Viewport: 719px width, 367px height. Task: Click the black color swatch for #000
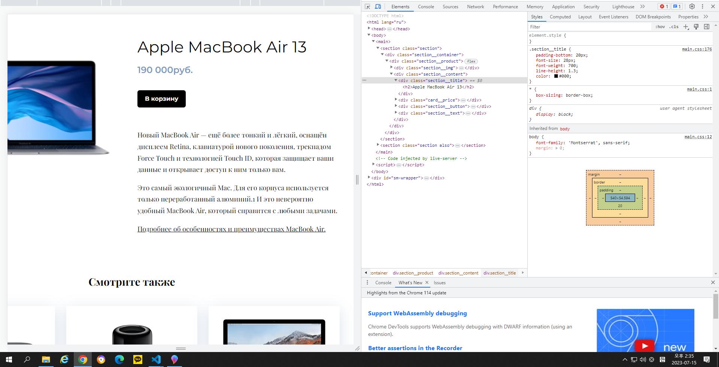(556, 76)
